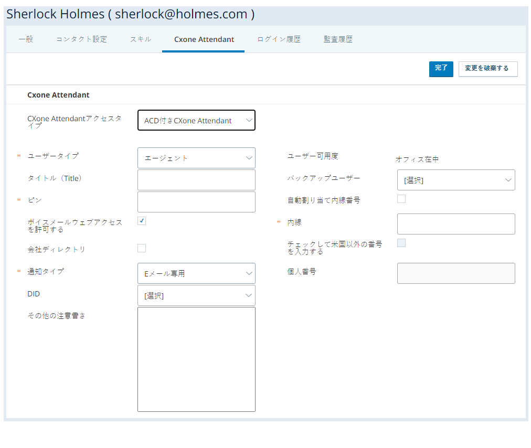Click the 個人番号 input field
Viewport: 531px width, 448px height.
point(456,273)
